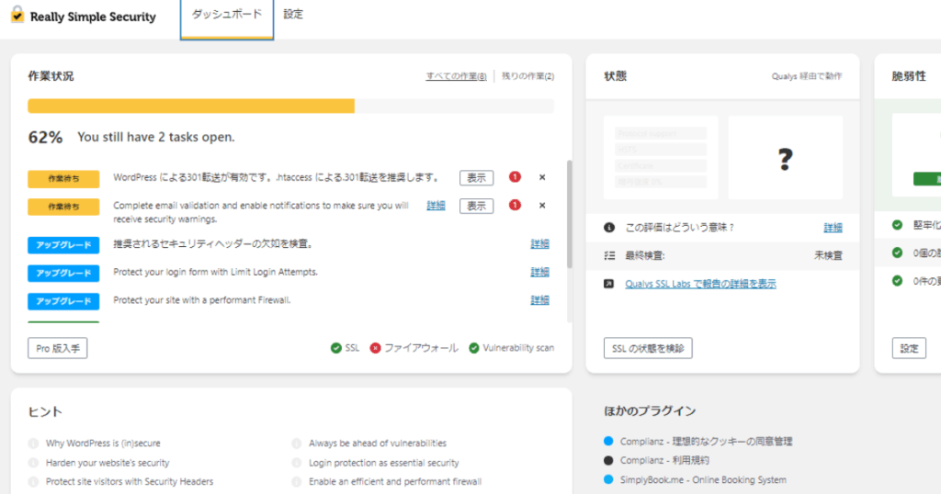The height and width of the screenshot is (494, 941).
Task: Click the green Vulnerability scan status icon
Action: coord(474,348)
